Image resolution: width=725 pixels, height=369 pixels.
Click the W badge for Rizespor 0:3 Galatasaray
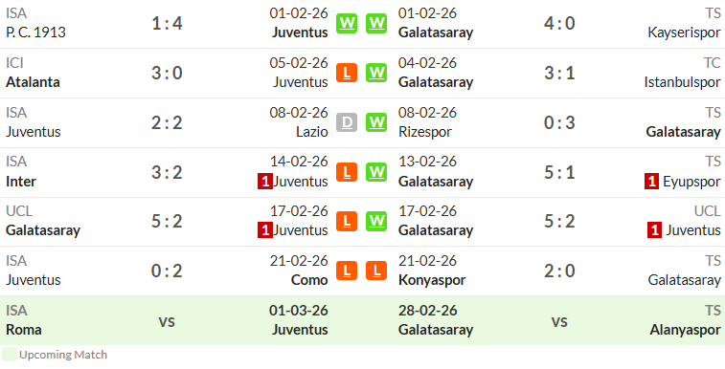(x=376, y=122)
